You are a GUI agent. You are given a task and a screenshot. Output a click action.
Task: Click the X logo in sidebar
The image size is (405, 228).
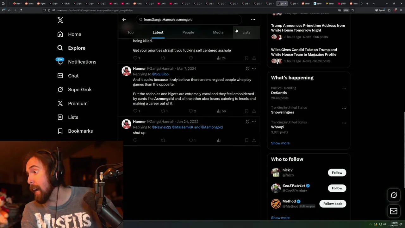(60, 21)
